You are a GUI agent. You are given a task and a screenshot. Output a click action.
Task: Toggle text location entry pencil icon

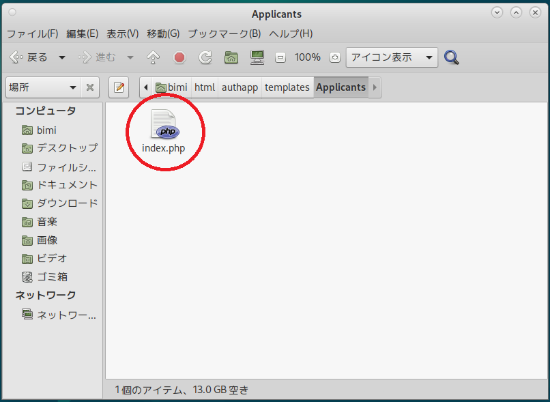pyautogui.click(x=119, y=87)
